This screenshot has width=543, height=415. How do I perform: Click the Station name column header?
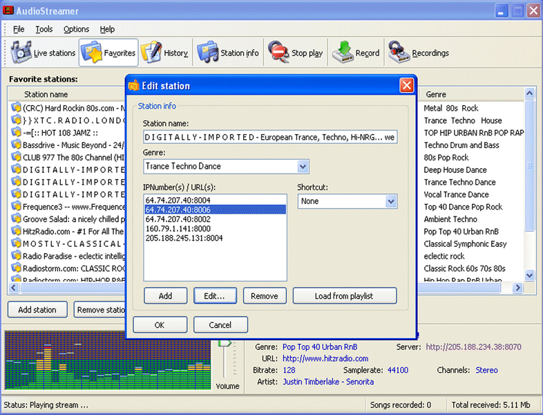67,94
